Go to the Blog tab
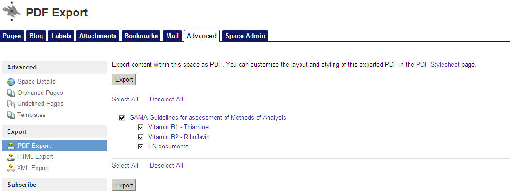Viewport: 510px width, 193px height. point(36,36)
